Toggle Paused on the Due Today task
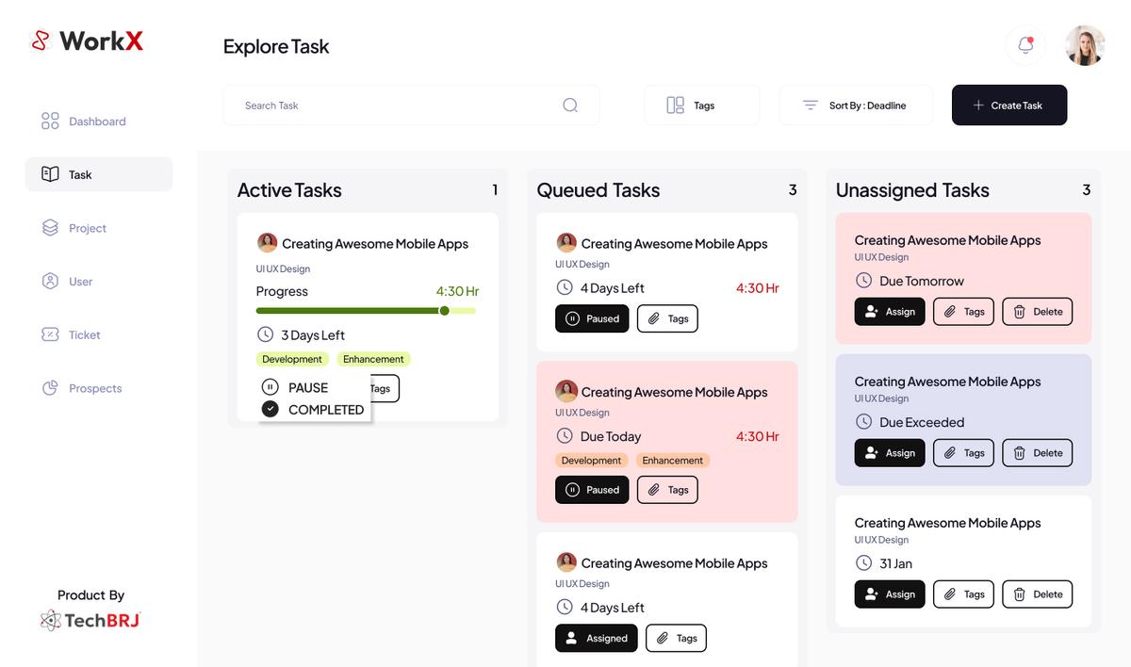This screenshot has height=667, width=1131. click(x=592, y=490)
